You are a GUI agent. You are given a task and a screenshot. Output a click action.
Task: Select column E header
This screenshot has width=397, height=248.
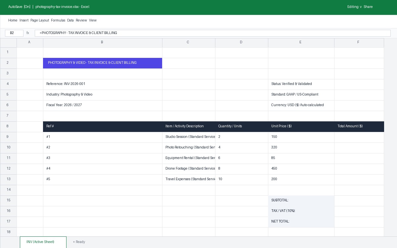pyautogui.click(x=301, y=43)
